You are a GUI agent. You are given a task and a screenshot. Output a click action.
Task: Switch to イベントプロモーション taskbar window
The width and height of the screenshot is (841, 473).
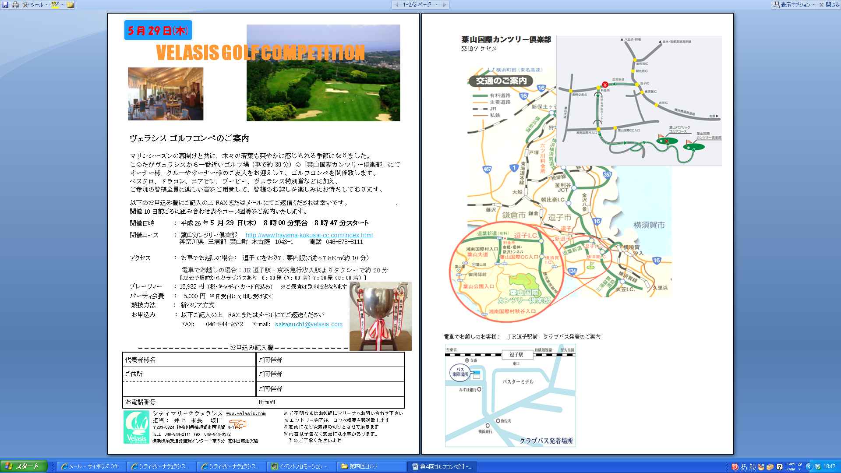(x=302, y=466)
